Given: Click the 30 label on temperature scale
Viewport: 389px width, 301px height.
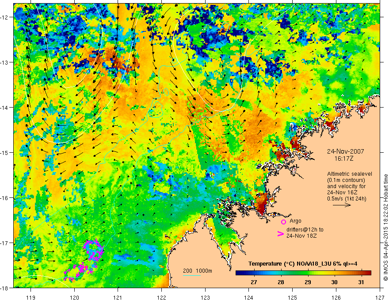Looking at the screenshot, I should click(x=335, y=282).
